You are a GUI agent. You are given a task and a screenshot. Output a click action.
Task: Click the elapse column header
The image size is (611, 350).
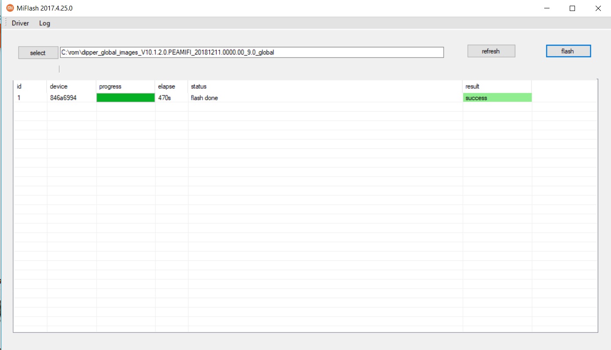click(166, 87)
